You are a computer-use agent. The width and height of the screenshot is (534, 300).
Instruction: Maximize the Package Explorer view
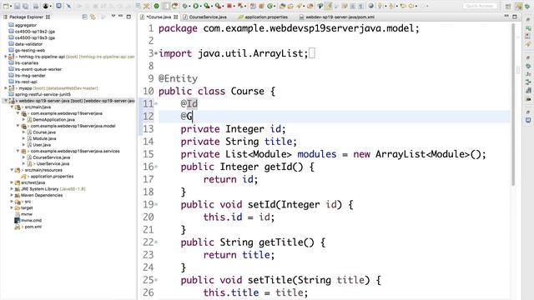coord(128,17)
